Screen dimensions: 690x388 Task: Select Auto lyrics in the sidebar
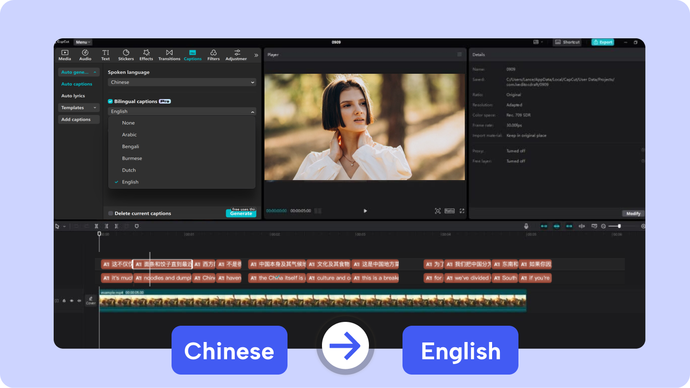point(73,96)
